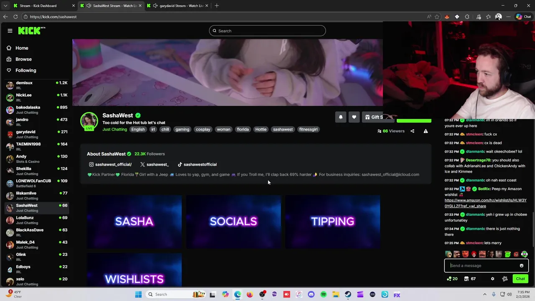
Task: Open Spotify from the taskbar
Action: coord(324,294)
